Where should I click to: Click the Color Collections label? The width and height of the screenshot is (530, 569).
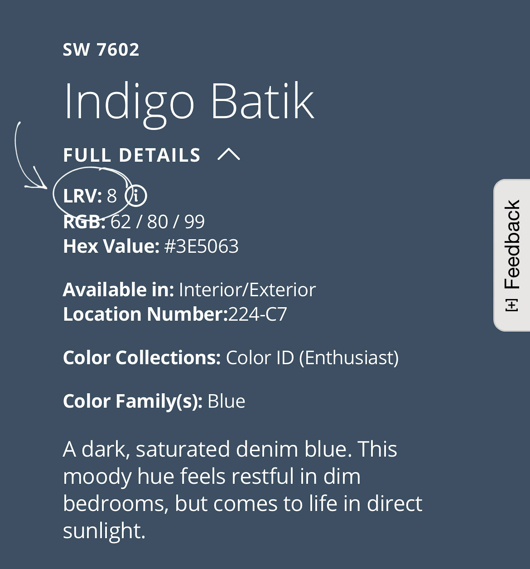pos(141,358)
